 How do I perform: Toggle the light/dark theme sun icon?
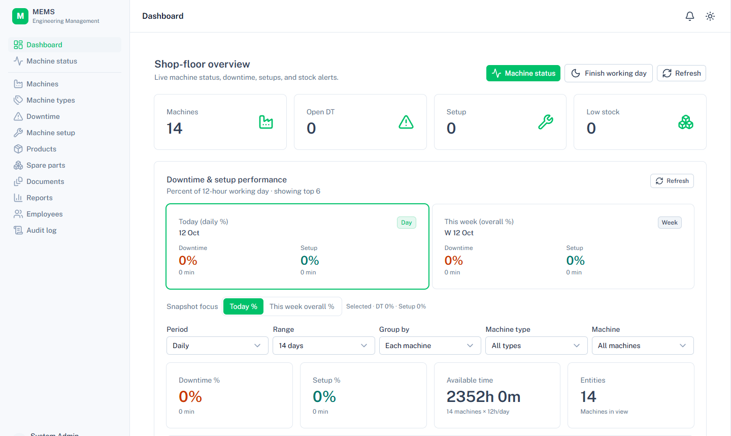tap(710, 16)
